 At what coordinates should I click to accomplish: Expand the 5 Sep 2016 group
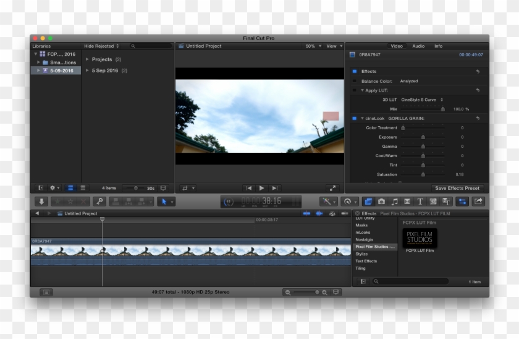87,71
